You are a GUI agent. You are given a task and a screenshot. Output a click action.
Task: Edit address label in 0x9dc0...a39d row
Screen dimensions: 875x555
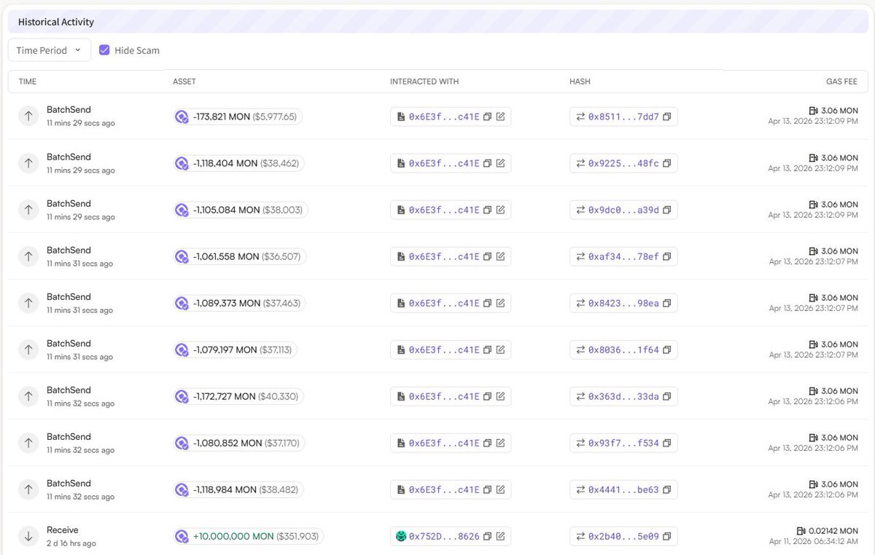[500, 210]
